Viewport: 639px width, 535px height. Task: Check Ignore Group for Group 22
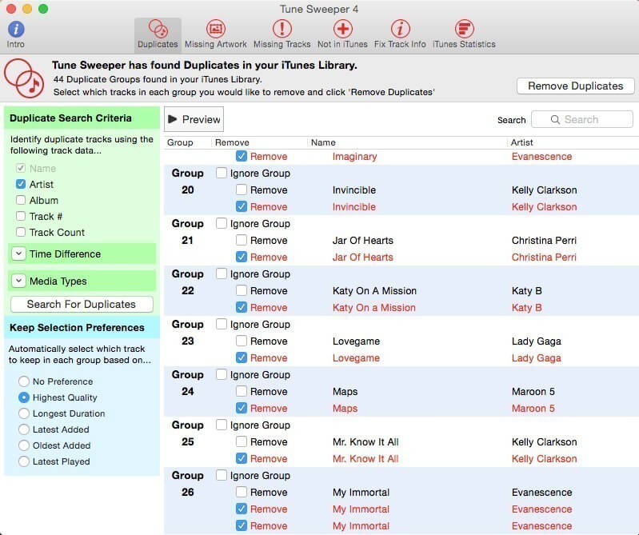point(222,274)
